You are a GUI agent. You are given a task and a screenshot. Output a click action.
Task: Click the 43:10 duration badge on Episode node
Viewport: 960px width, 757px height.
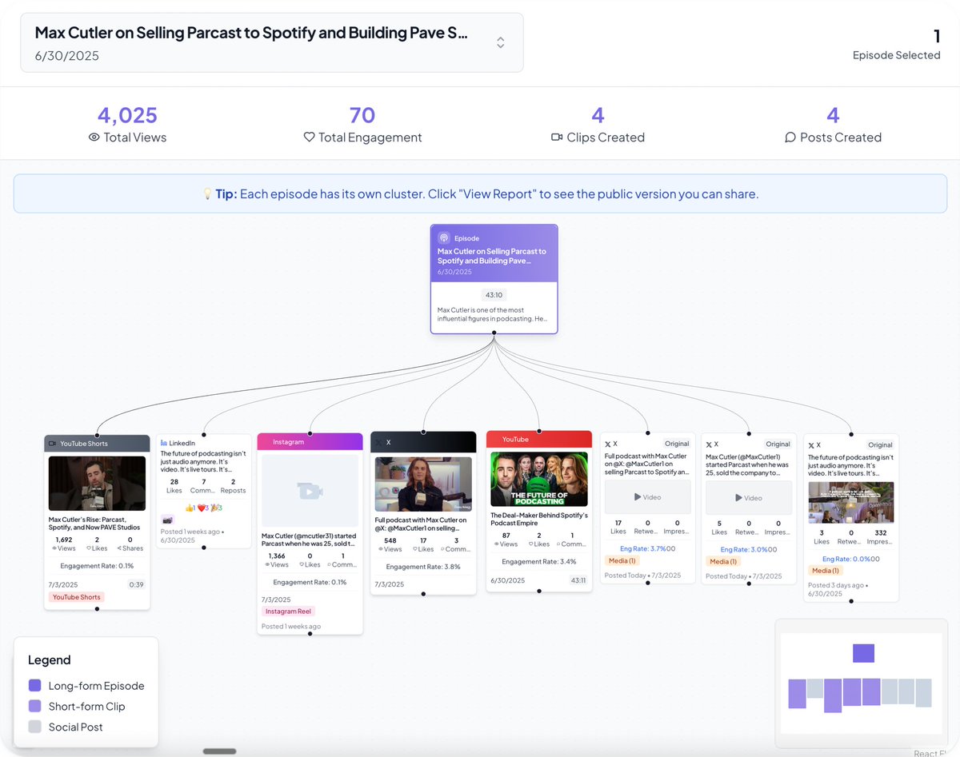[x=494, y=295]
